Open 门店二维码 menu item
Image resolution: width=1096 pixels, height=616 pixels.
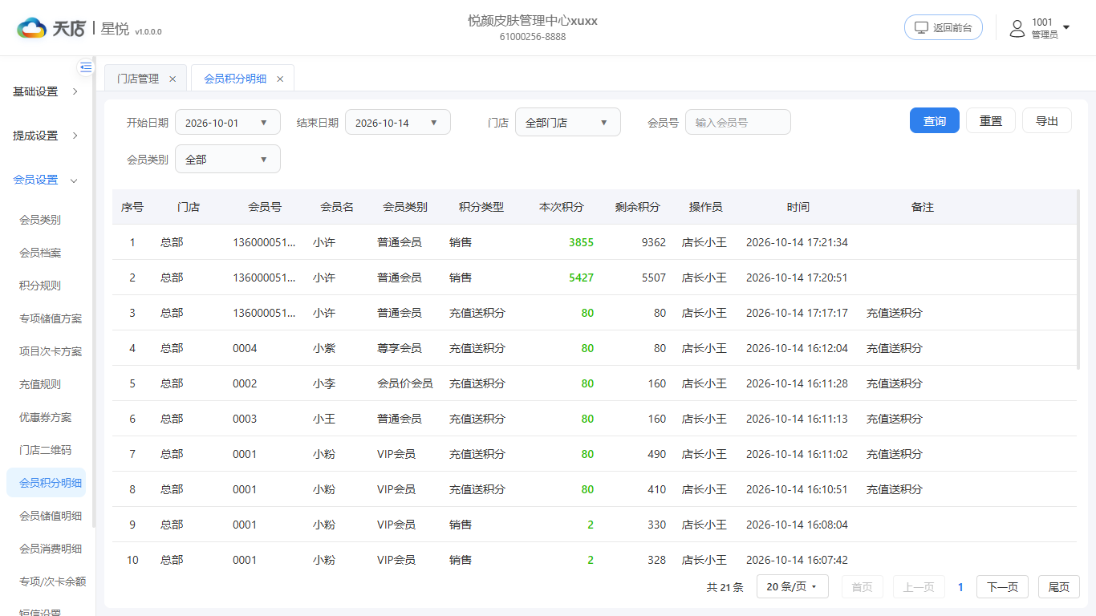[46, 450]
